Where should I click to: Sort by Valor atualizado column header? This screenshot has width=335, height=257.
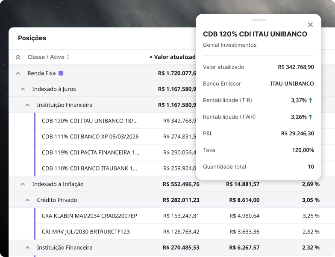[x=173, y=57]
